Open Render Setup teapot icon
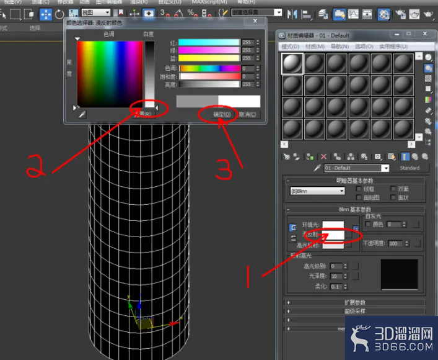The image size is (438, 360). pos(401,14)
